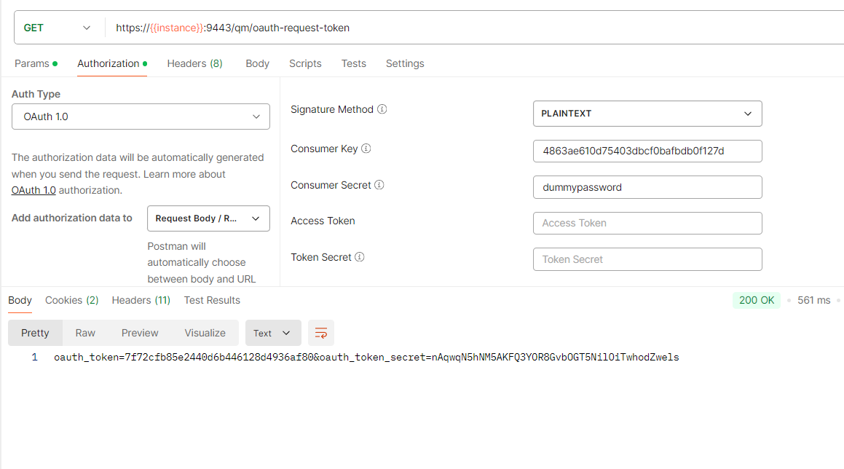Screen dimensions: 844x469
Task: Click info icon next to Token Secret
Action: click(360, 257)
